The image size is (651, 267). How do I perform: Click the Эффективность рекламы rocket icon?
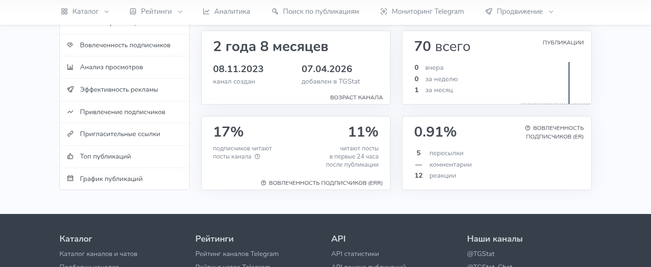point(70,89)
